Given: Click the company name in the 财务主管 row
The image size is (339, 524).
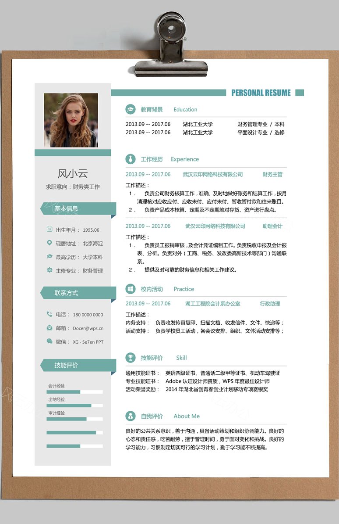Looking at the screenshot, I should (x=212, y=174).
